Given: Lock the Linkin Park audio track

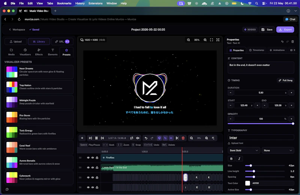Looking at the screenshot, I should pyautogui.click(x=97, y=168).
